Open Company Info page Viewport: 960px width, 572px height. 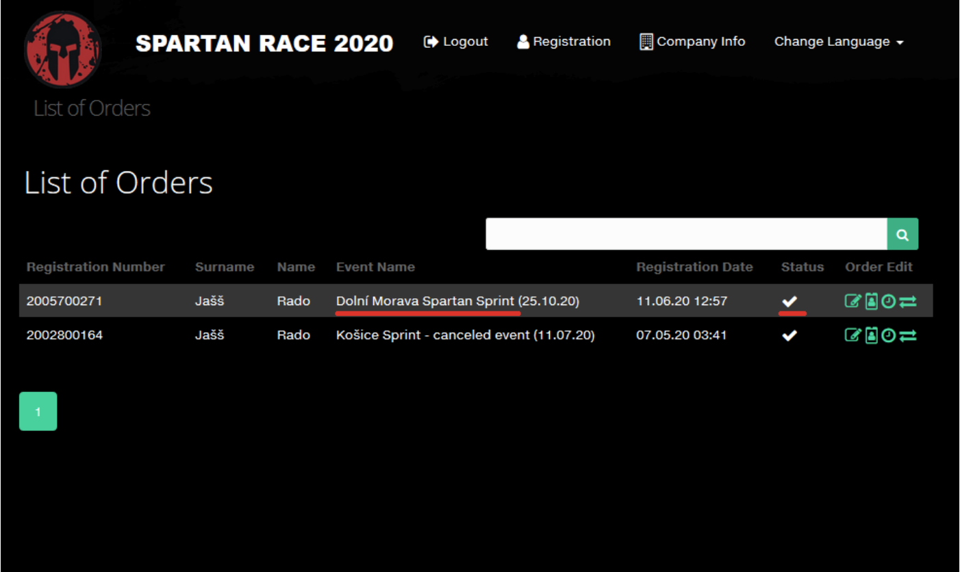[x=692, y=42]
